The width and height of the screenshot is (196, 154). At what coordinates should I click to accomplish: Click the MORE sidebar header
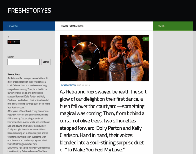(161, 26)
